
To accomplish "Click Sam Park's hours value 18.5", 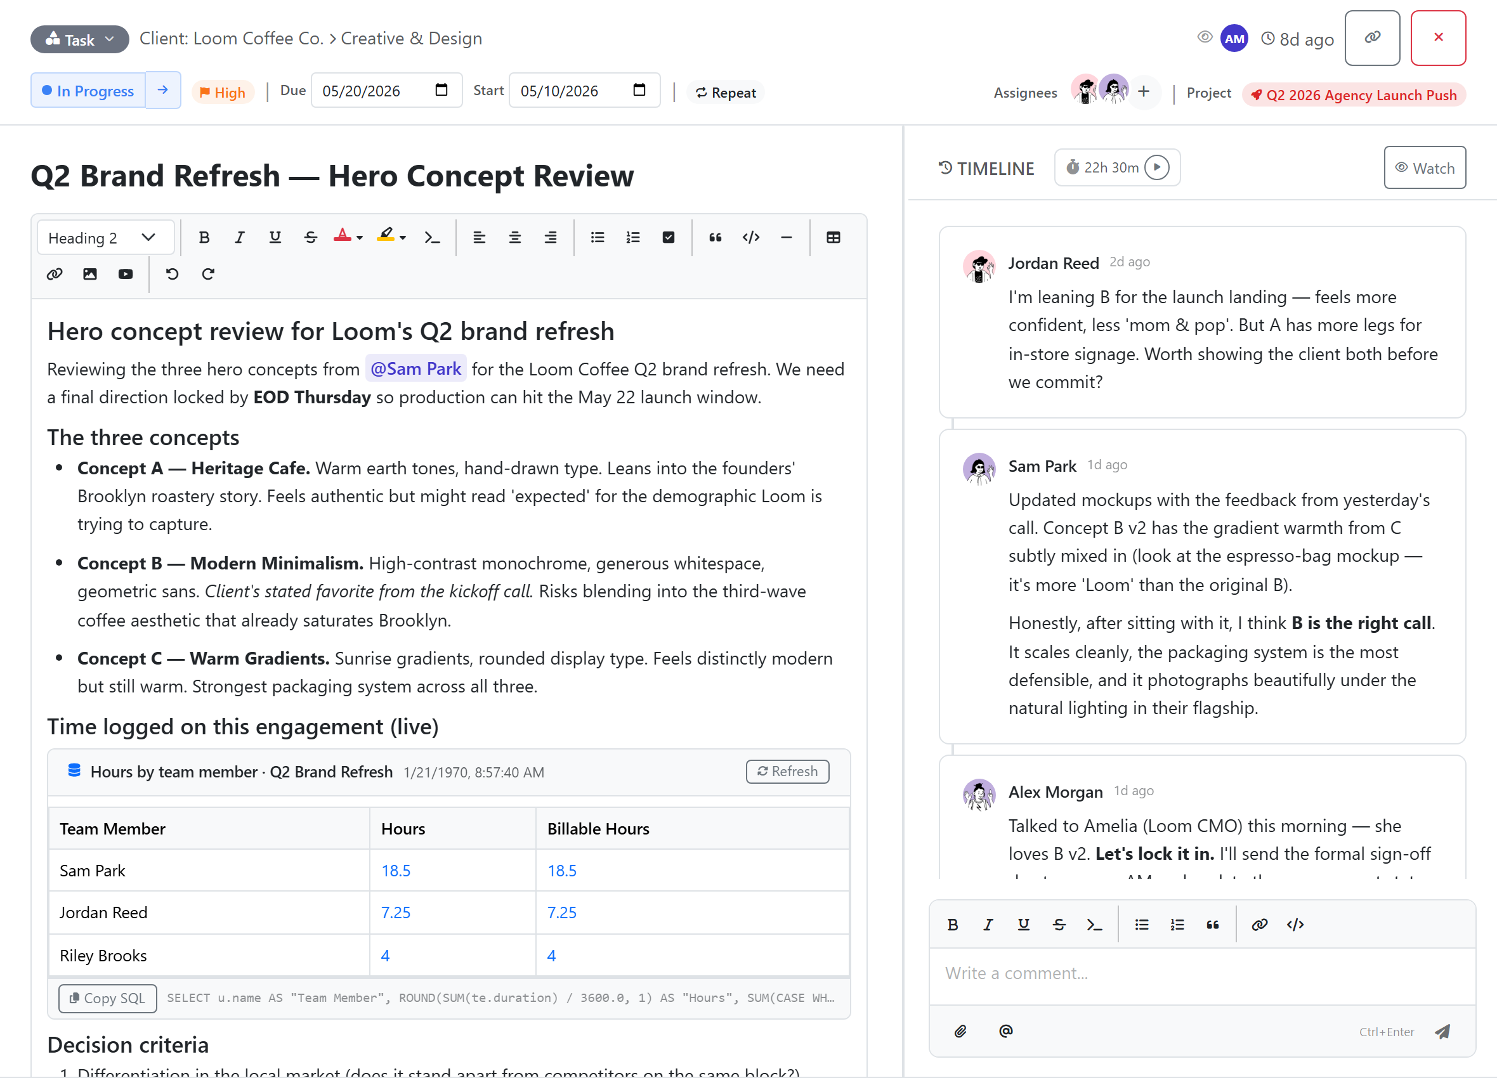I will pos(396,871).
